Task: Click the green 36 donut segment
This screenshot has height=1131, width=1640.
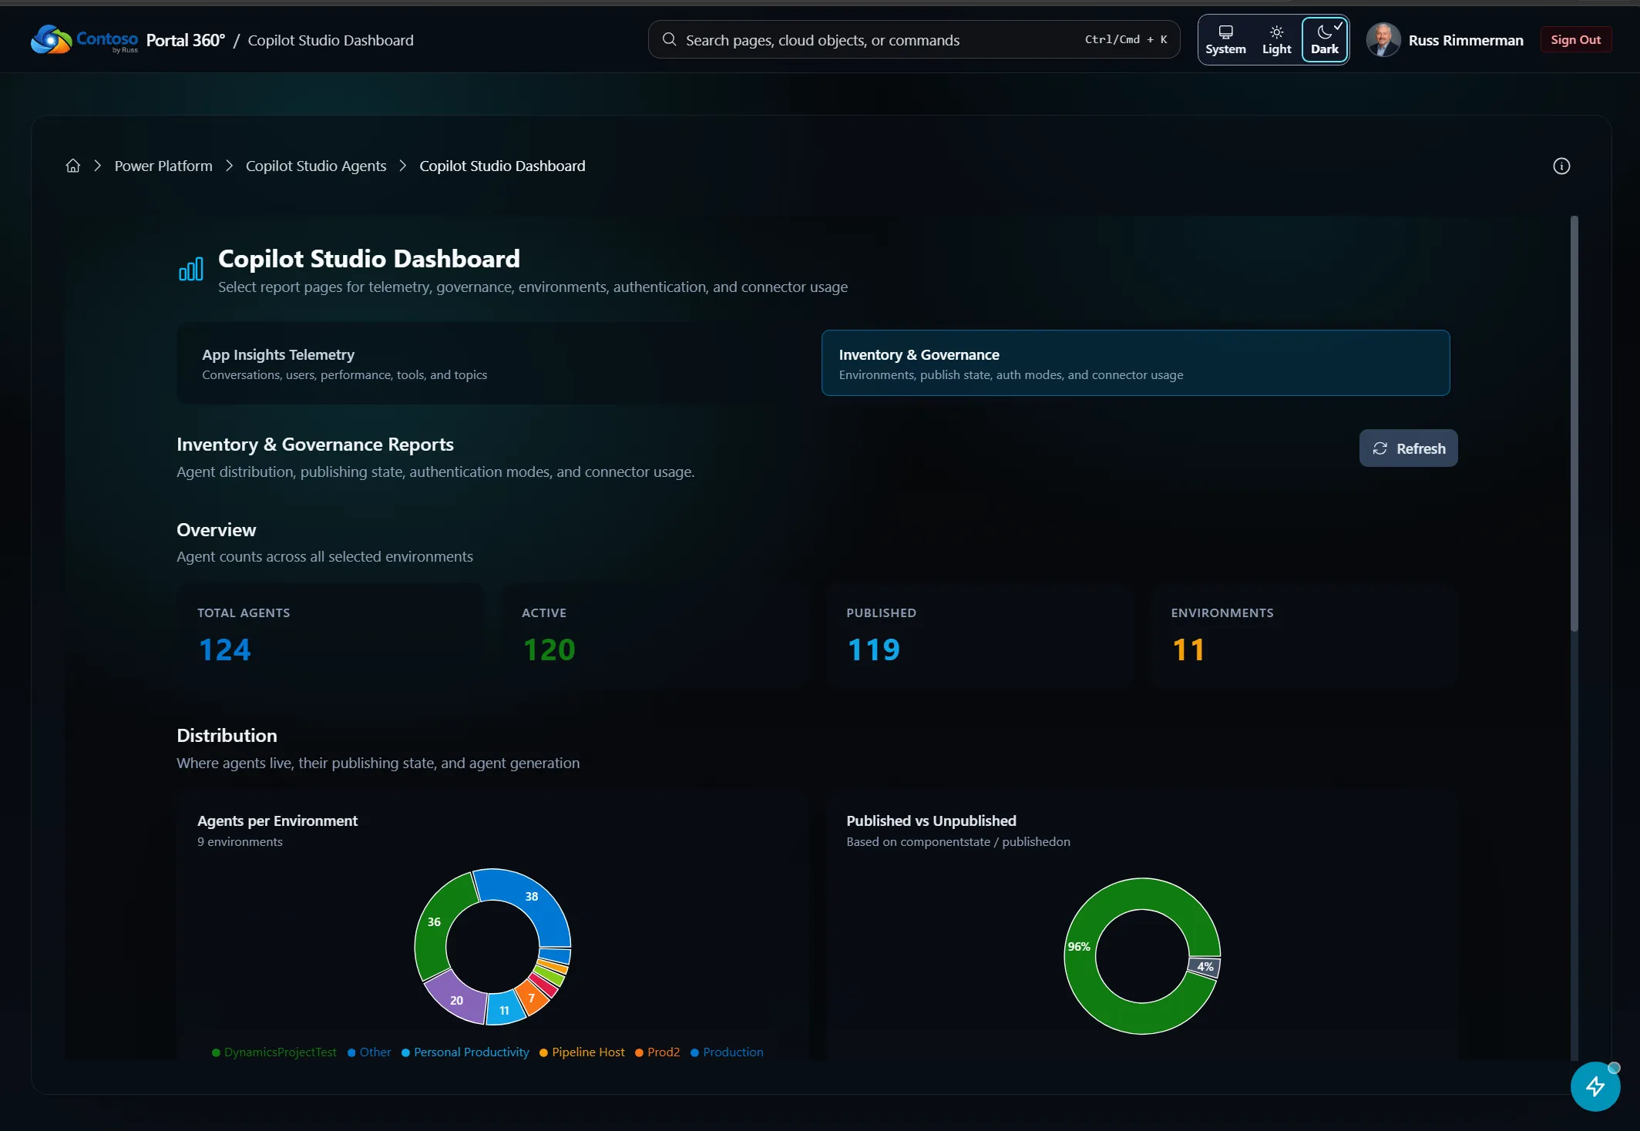Action: [434, 922]
